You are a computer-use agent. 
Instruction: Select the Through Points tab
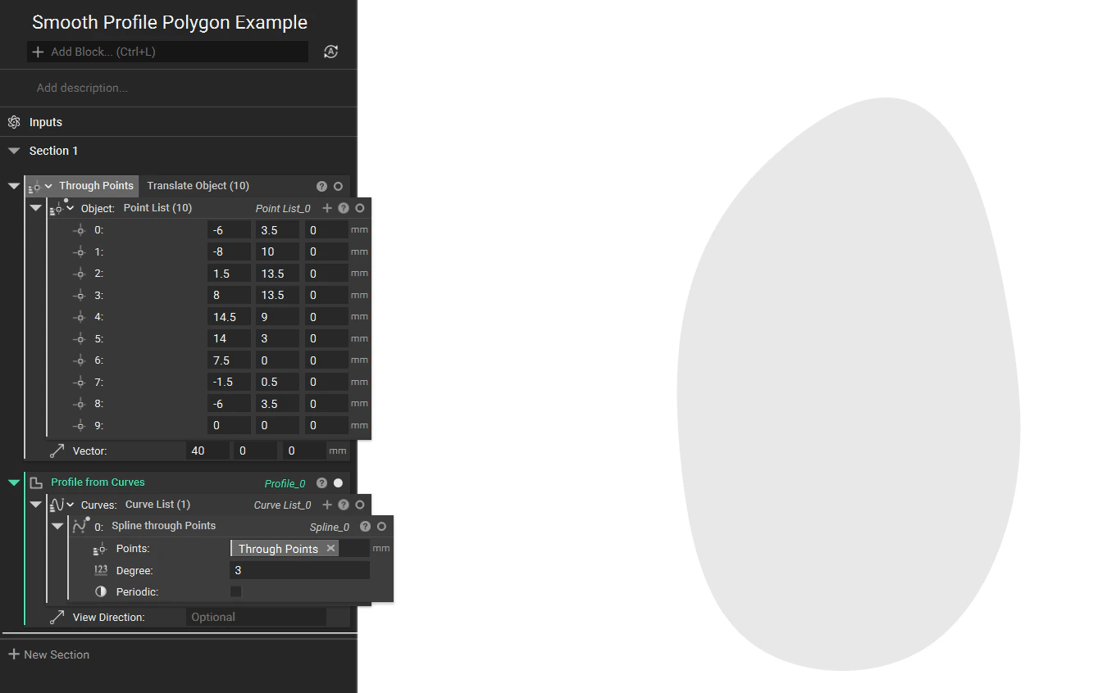click(x=96, y=185)
